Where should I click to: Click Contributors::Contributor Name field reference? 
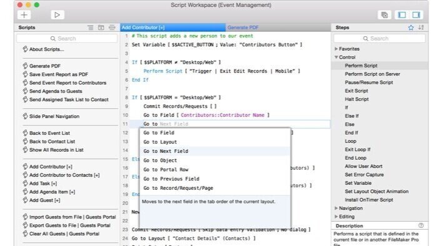click(x=223, y=115)
